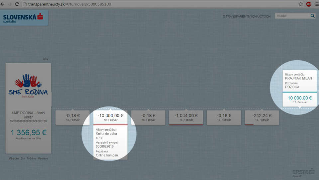This screenshot has width=319, height=180.
Task: Click the 1 356,95 € account balance
Action: [x=29, y=133]
